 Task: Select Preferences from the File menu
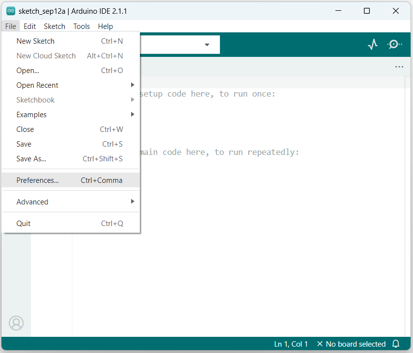point(37,180)
